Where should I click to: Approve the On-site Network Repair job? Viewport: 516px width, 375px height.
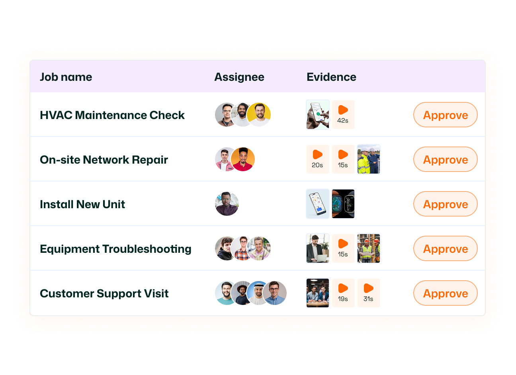click(x=445, y=159)
